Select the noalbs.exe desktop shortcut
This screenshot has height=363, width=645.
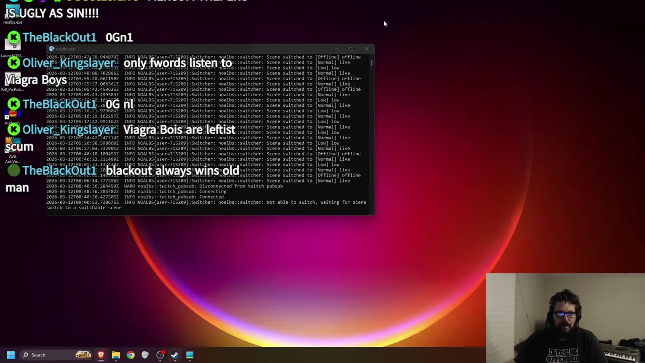(x=13, y=15)
